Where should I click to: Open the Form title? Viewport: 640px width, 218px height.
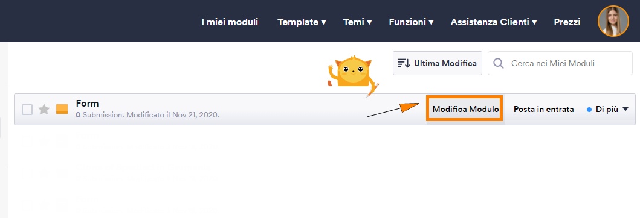[88, 104]
